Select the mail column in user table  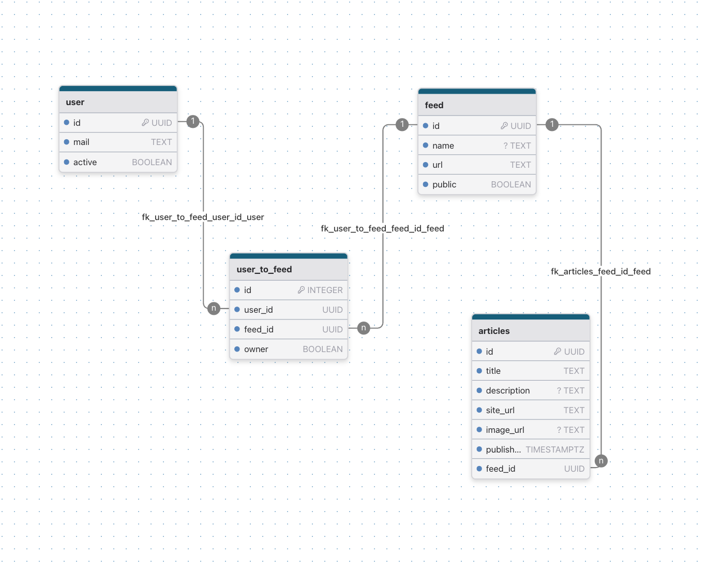pyautogui.click(x=118, y=142)
